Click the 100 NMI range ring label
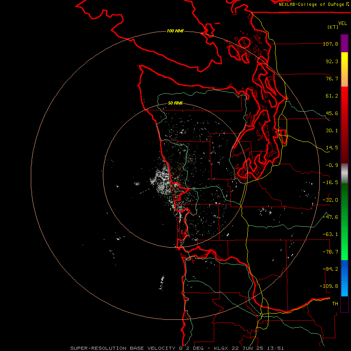This screenshot has width=351, height=351. coord(175,31)
